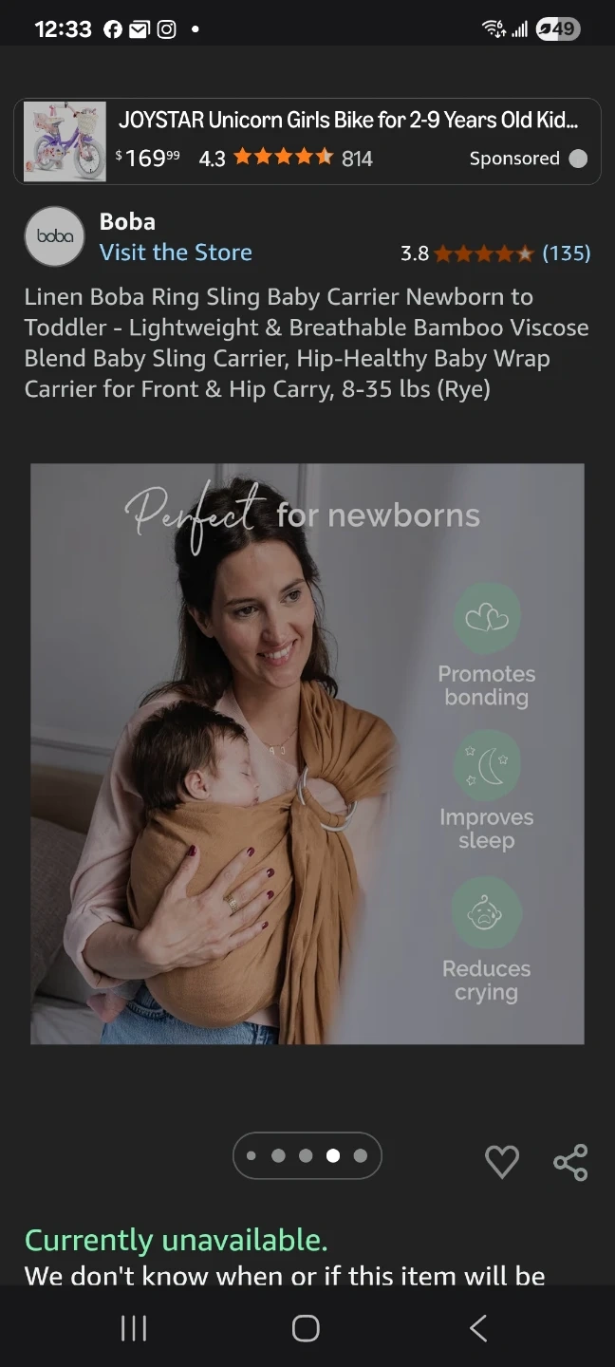Tap the share icon

570,1162
